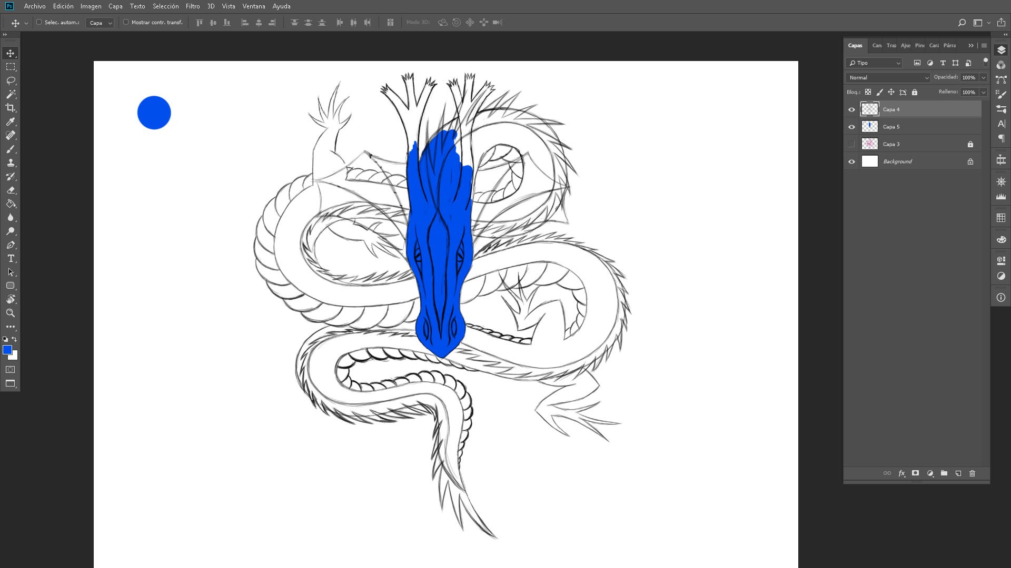Open the Tipo layer filter dropdown
Screen dimensions: 1011x568
pyautogui.click(x=874, y=63)
